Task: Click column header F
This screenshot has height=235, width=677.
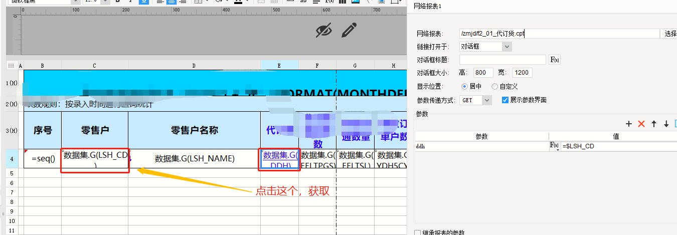Action: tap(317, 65)
